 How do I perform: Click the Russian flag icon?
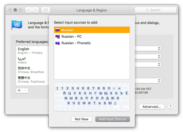[57, 30]
